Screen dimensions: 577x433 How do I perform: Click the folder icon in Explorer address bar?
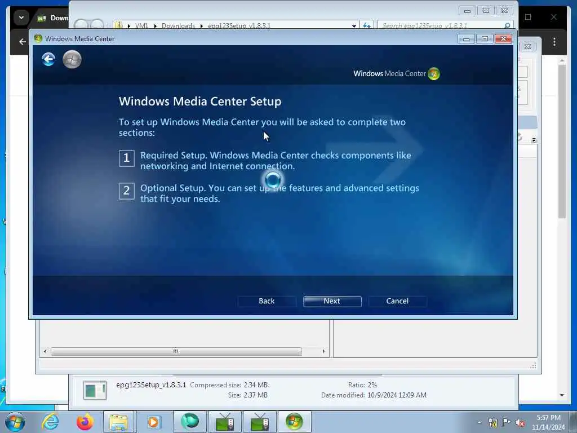(118, 25)
